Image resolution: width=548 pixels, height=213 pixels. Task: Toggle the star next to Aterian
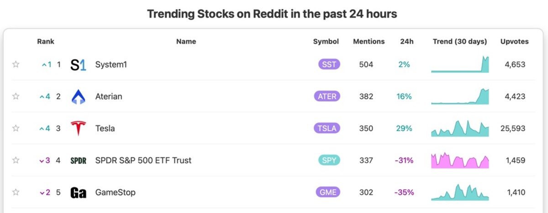pyautogui.click(x=16, y=96)
